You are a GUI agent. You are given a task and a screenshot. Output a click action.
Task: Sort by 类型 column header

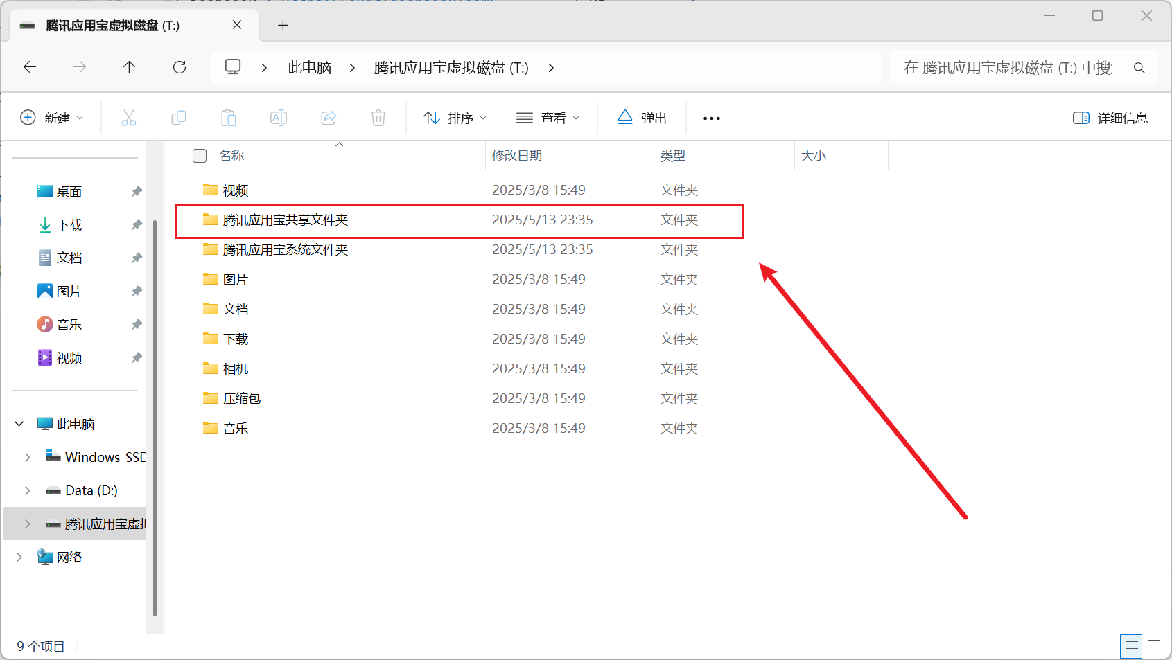click(x=673, y=156)
